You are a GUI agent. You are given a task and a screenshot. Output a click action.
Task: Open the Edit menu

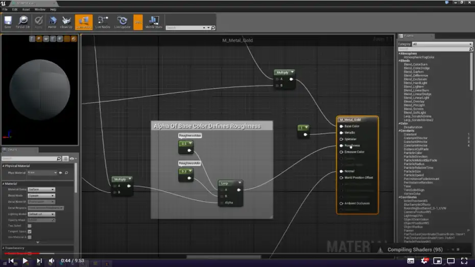[14, 9]
